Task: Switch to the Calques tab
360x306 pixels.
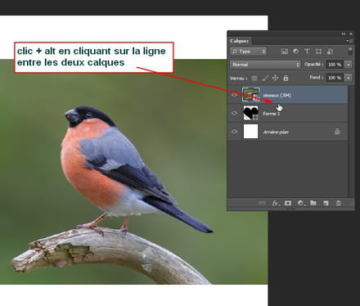Action: click(x=240, y=41)
